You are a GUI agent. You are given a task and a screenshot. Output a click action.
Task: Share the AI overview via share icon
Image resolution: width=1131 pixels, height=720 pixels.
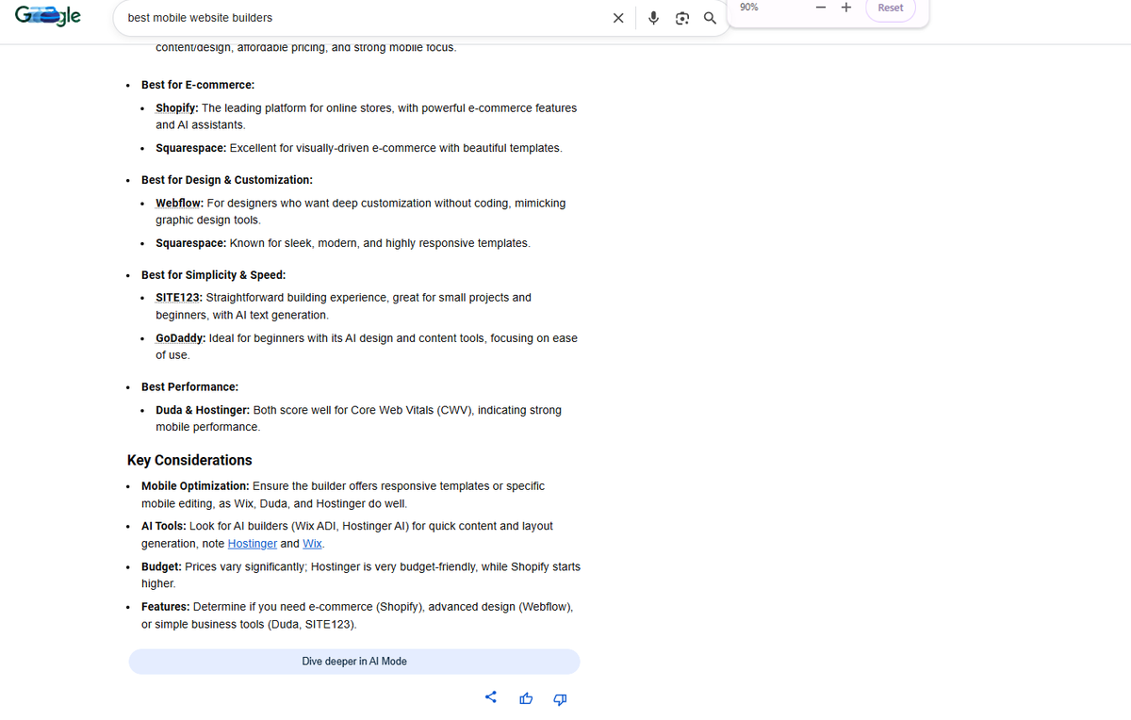tap(491, 698)
